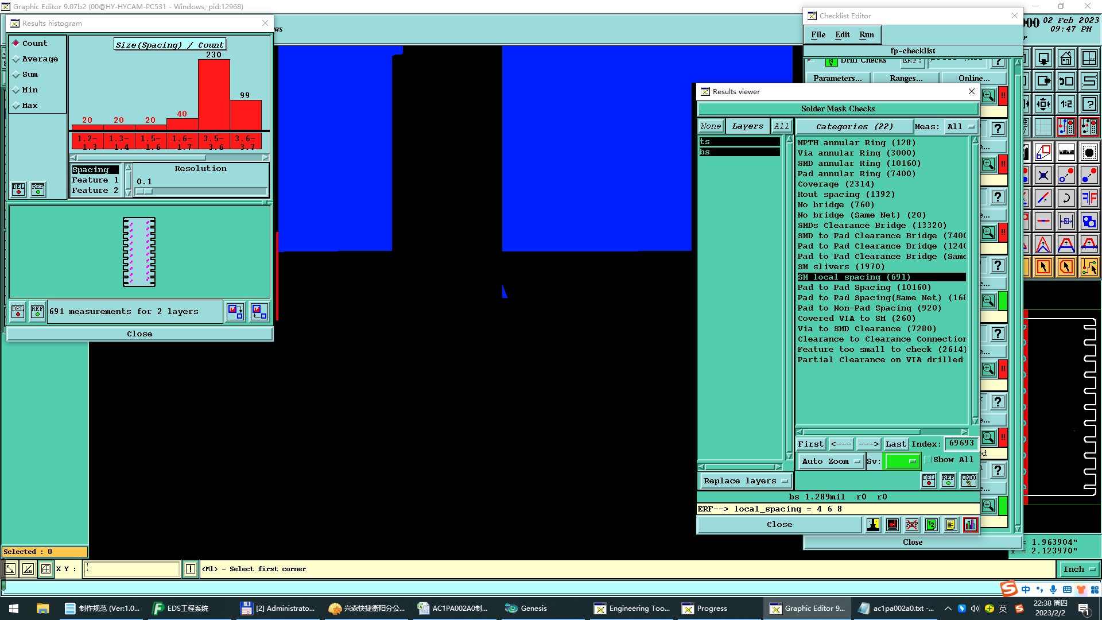The height and width of the screenshot is (620, 1102).
Task: Select the Average radio option
Action: (x=16, y=59)
